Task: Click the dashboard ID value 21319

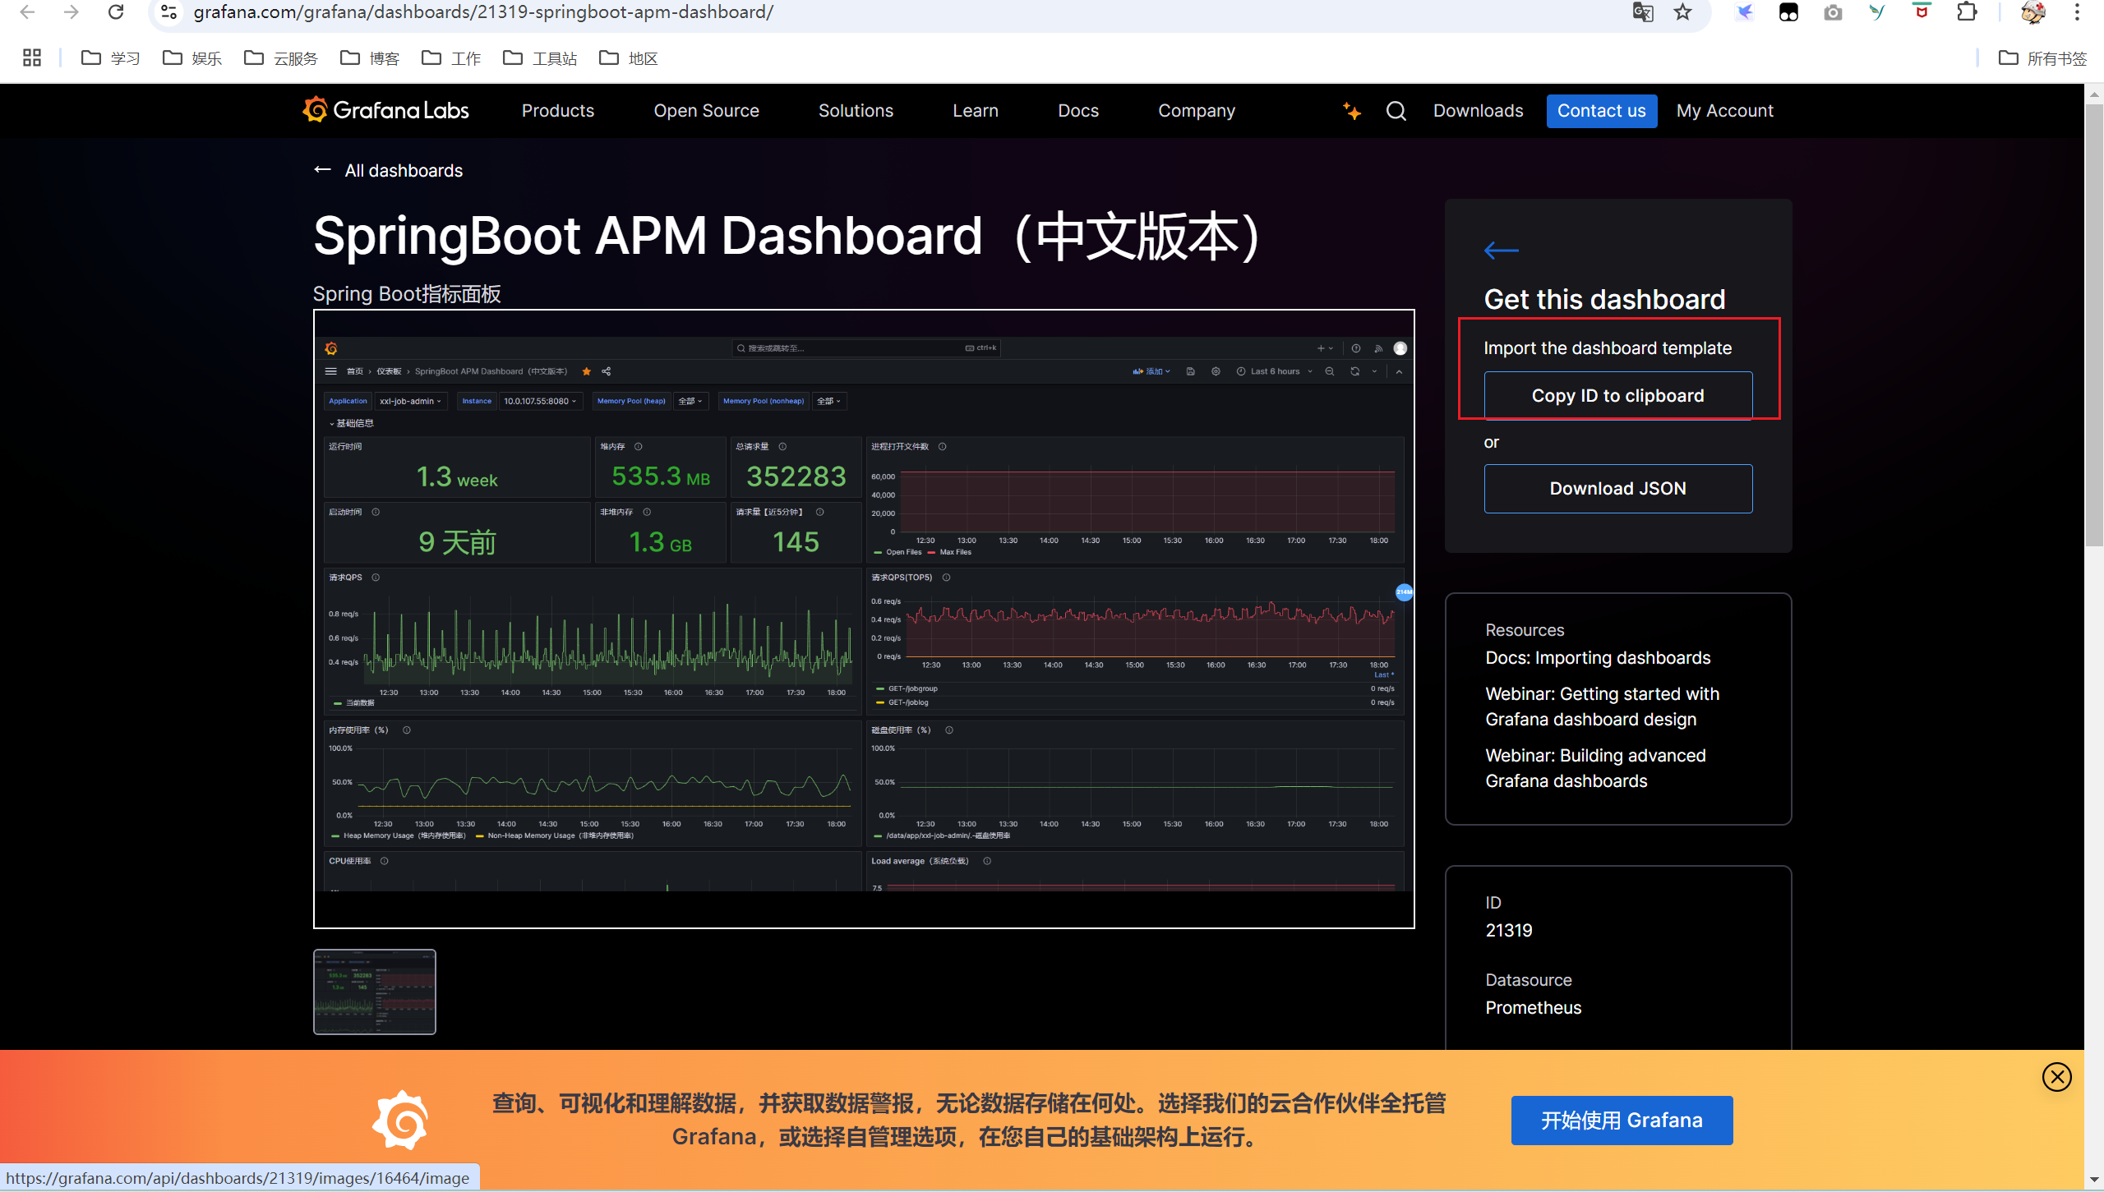Action: click(x=1509, y=930)
